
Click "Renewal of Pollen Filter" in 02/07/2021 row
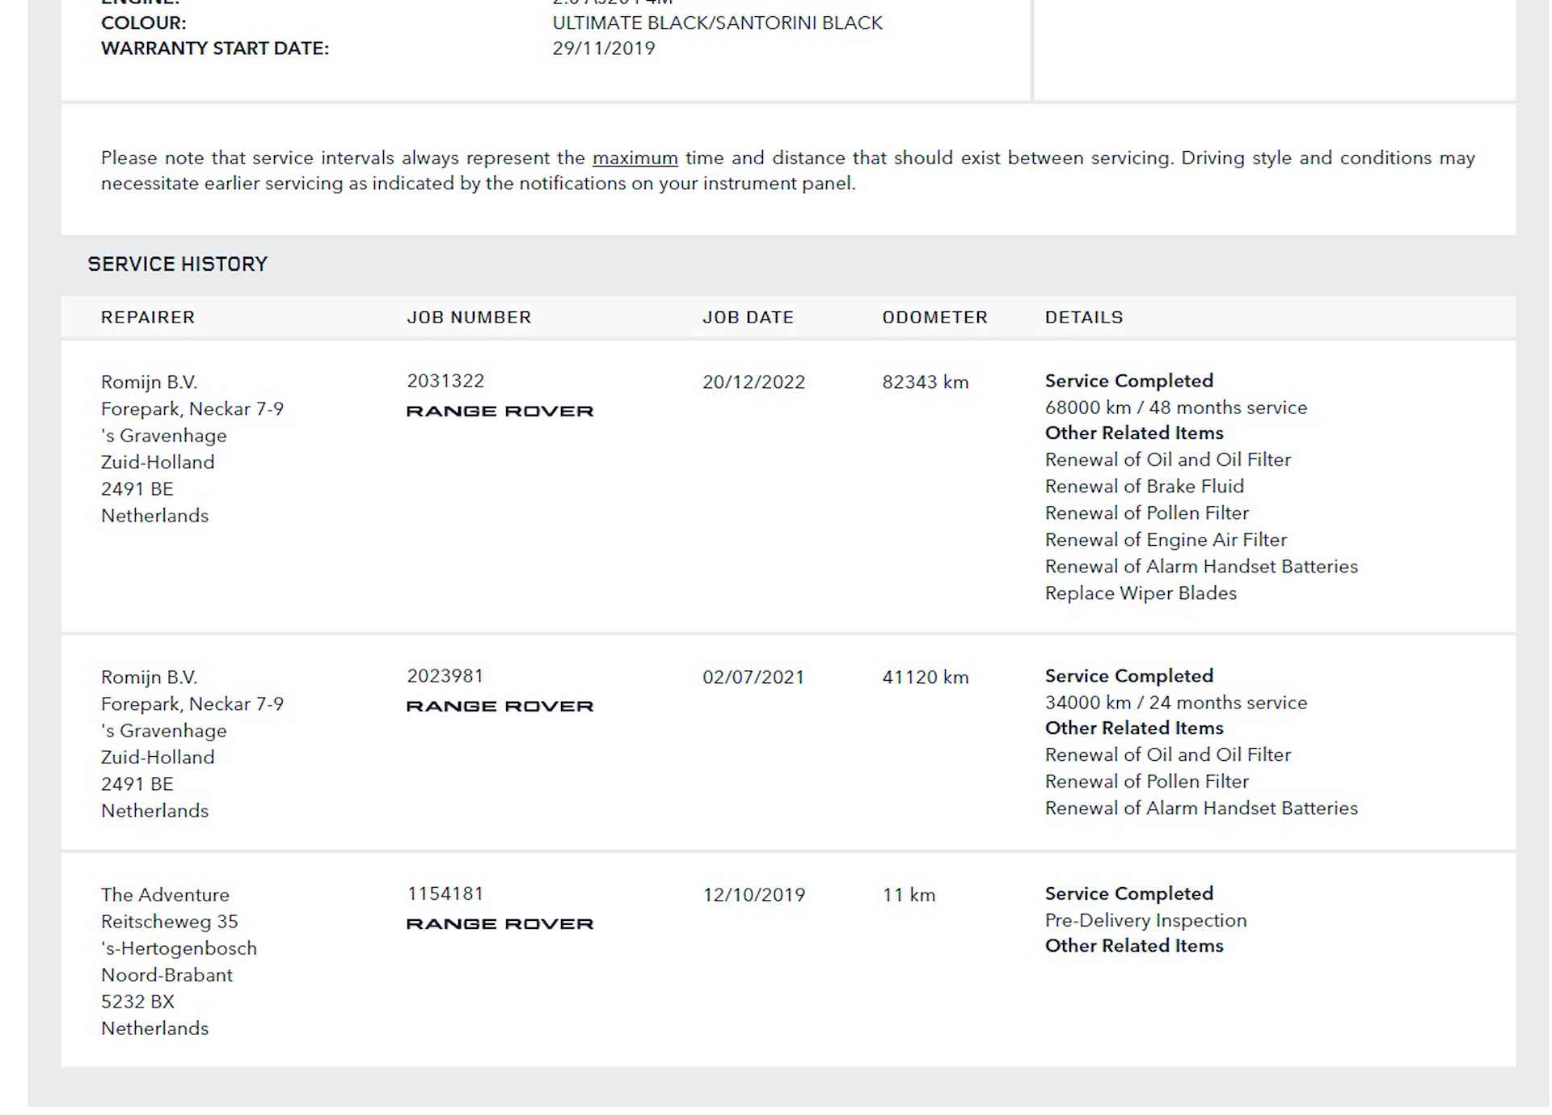pos(1147,781)
